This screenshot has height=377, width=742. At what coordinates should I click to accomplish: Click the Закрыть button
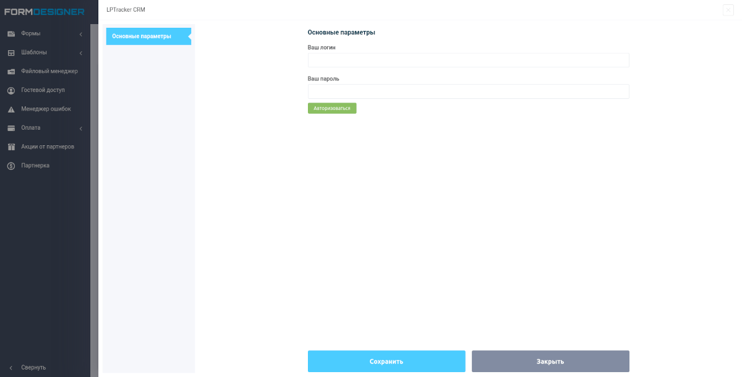point(550,362)
